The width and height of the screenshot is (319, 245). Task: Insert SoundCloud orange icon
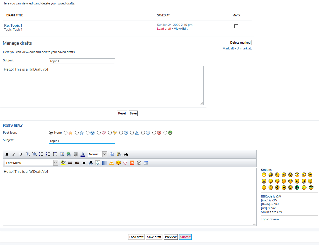(x=132, y=163)
